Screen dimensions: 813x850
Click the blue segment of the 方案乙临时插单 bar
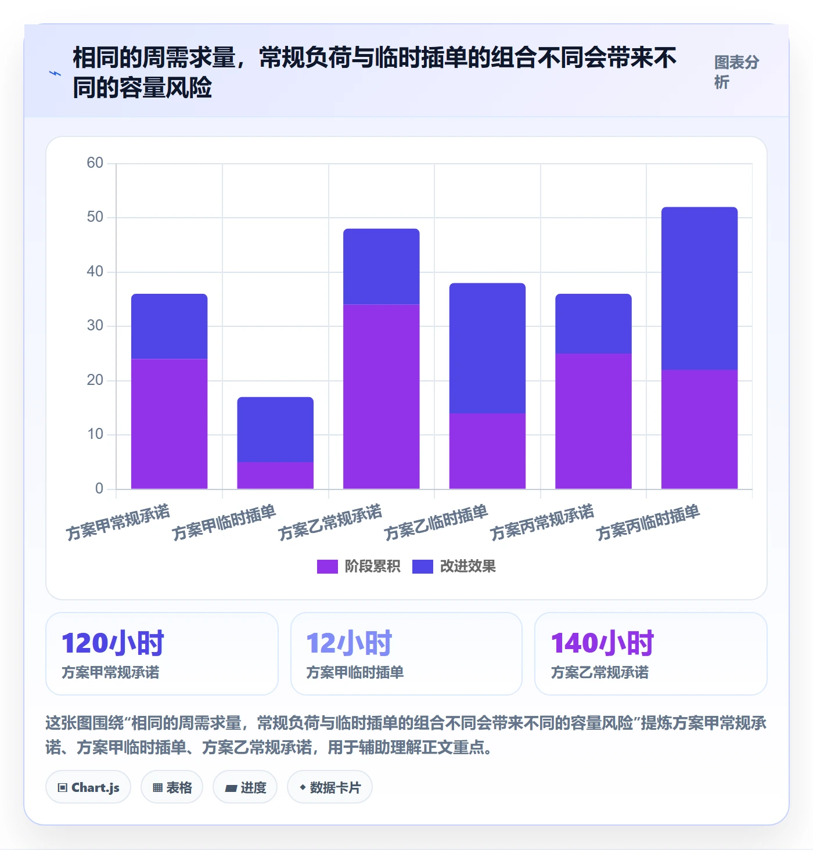click(487, 348)
